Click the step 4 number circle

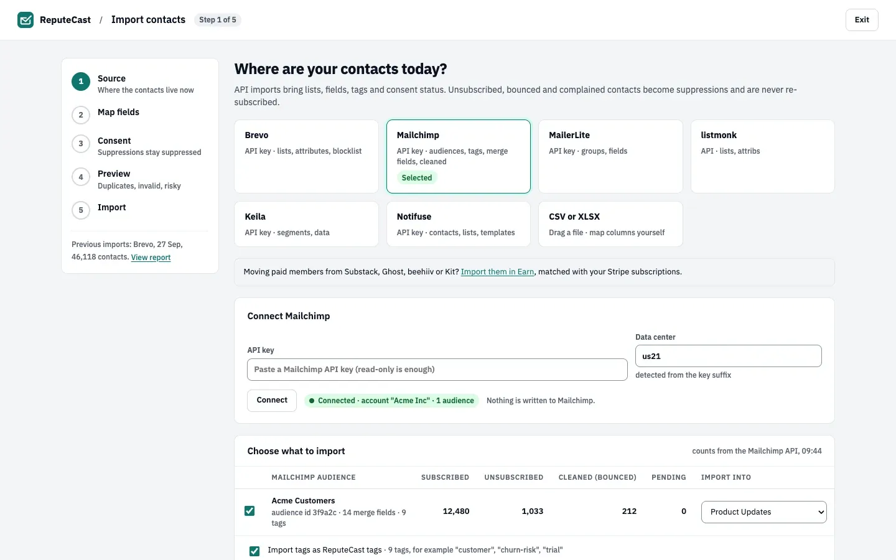pos(81,177)
